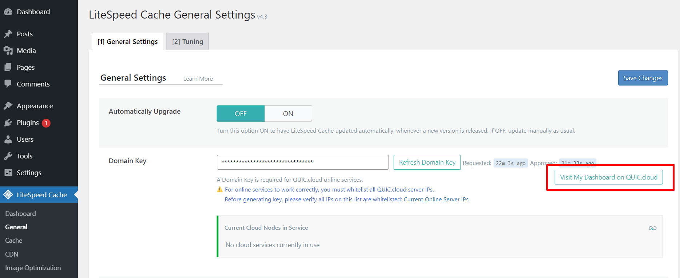Turn Automatically Upgrade ON

288,113
